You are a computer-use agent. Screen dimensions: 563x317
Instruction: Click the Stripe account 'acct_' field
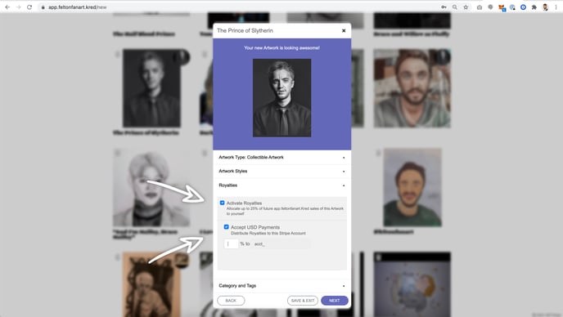281,243
